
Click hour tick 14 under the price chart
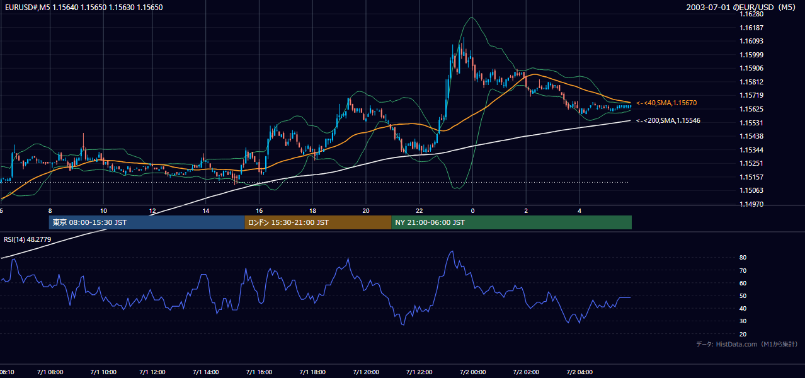(x=205, y=211)
